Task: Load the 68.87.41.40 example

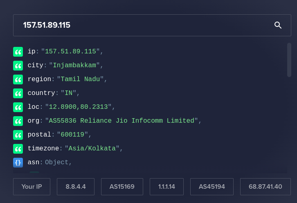Action: tap(265, 187)
